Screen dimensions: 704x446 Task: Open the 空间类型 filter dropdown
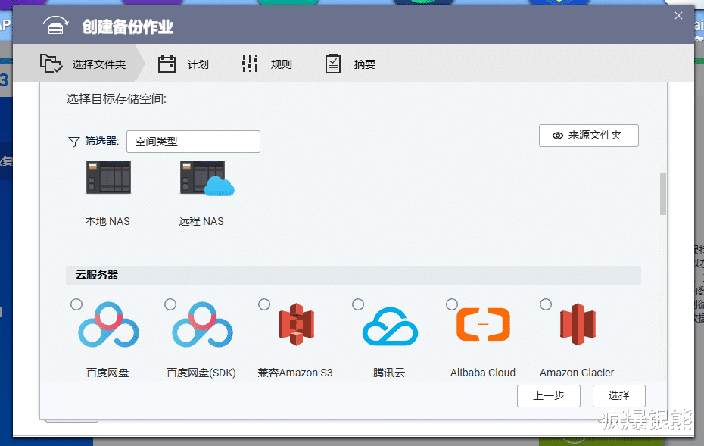click(193, 142)
